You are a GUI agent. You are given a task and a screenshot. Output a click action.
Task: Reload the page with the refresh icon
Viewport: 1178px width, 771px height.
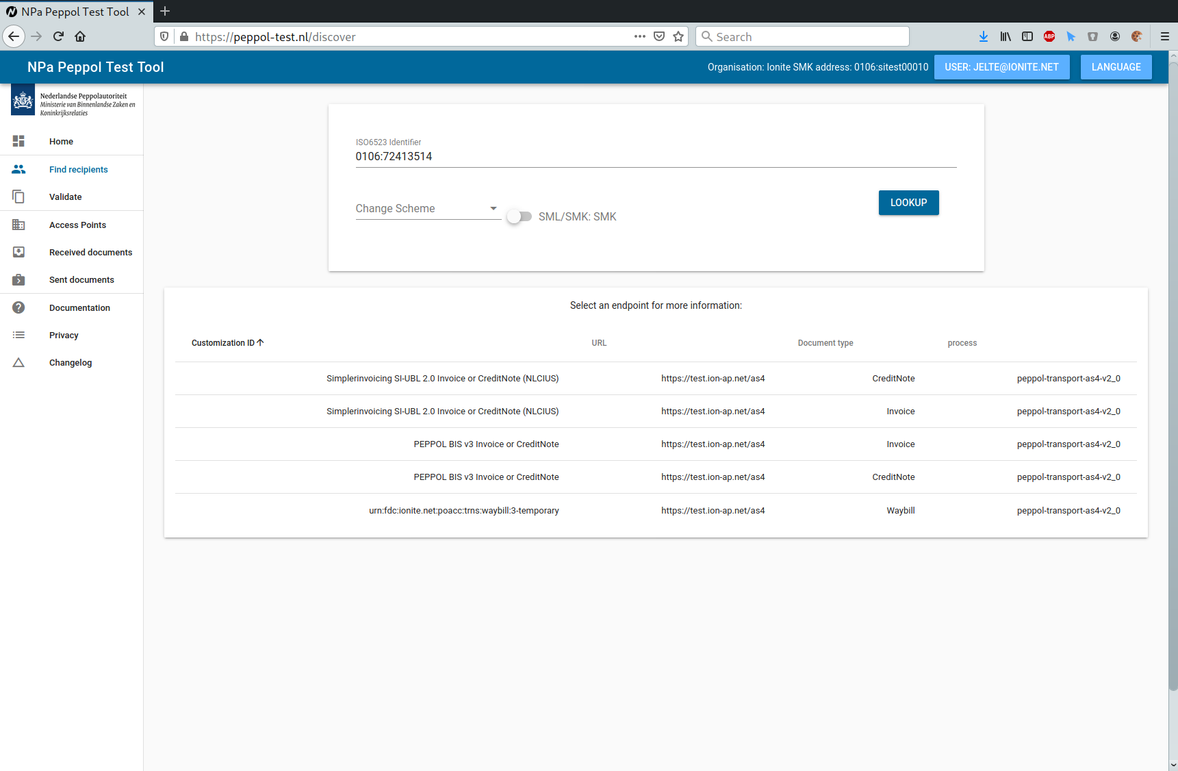(x=58, y=36)
